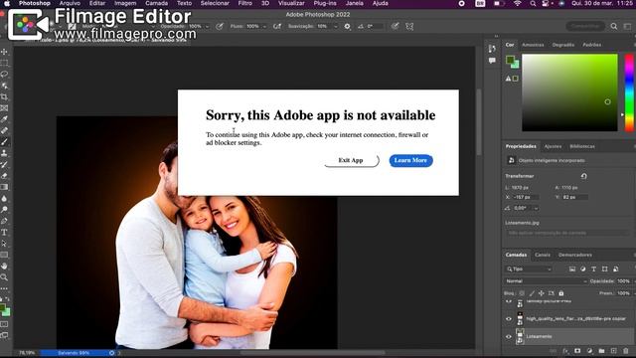Click the hue slider strip

point(629,92)
